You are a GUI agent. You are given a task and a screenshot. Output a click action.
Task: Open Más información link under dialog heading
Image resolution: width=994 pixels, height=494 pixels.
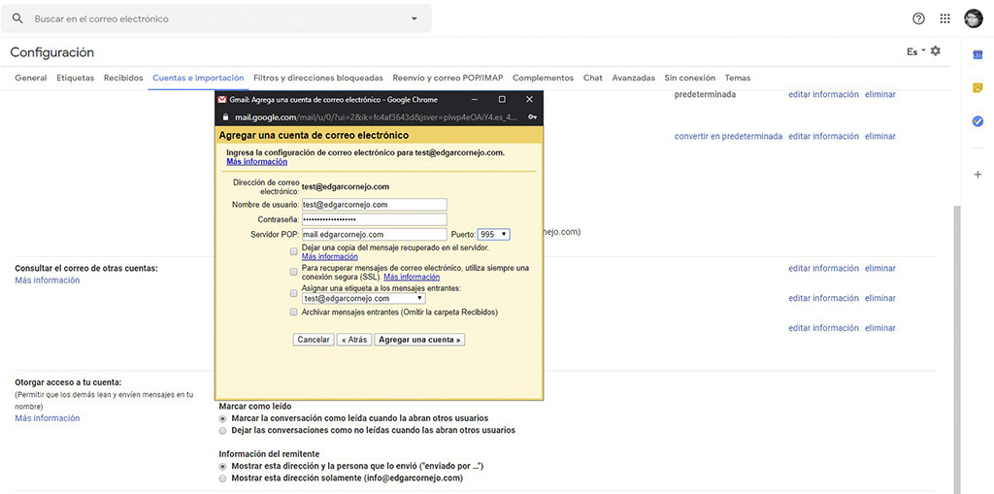[x=256, y=162]
